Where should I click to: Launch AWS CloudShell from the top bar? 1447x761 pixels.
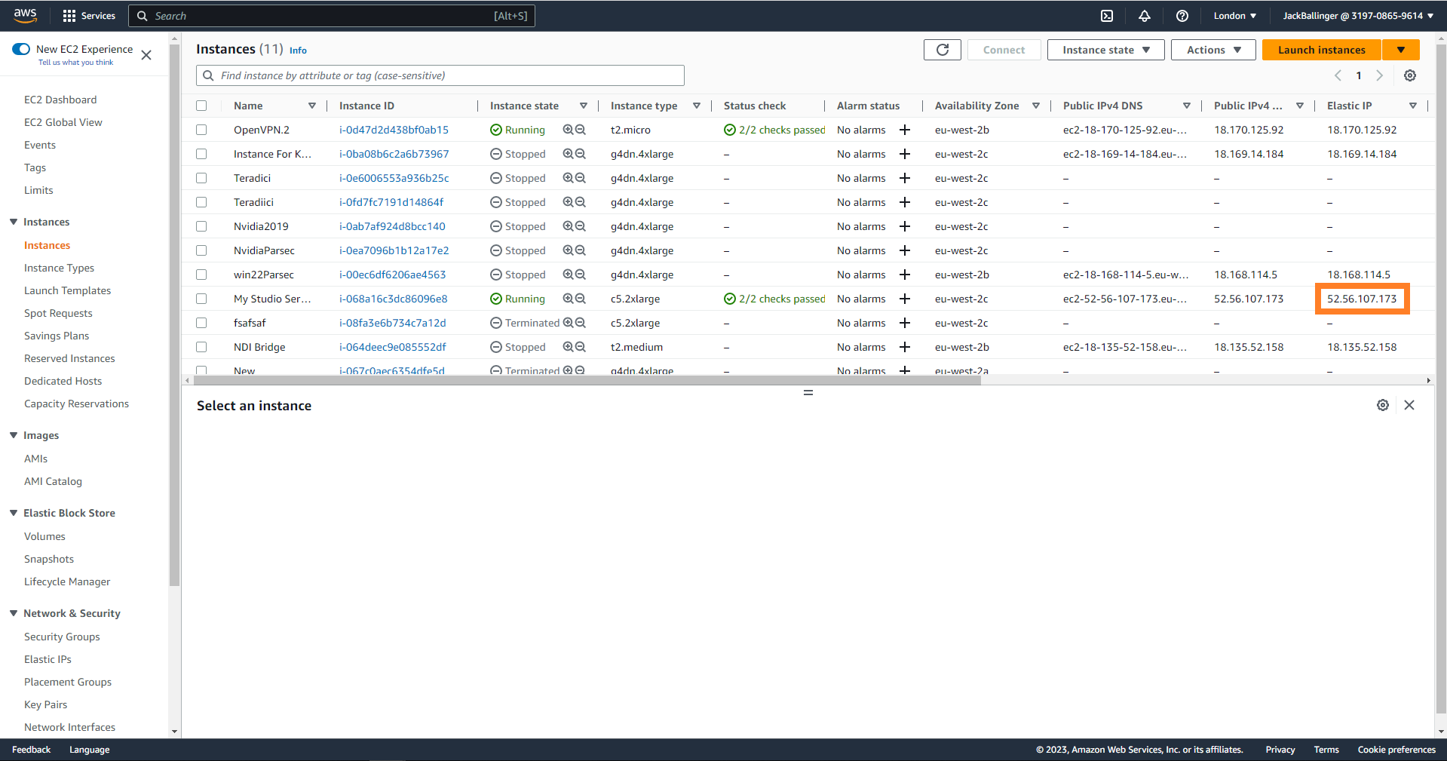(1107, 16)
